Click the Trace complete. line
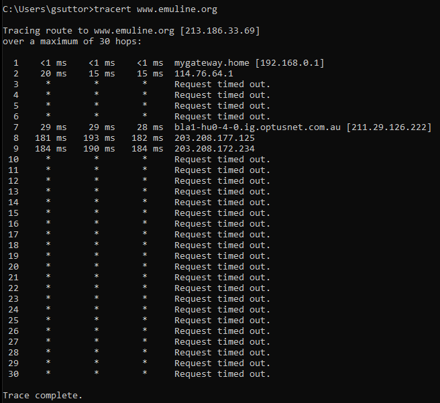The height and width of the screenshot is (403, 440). pyautogui.click(x=43, y=396)
